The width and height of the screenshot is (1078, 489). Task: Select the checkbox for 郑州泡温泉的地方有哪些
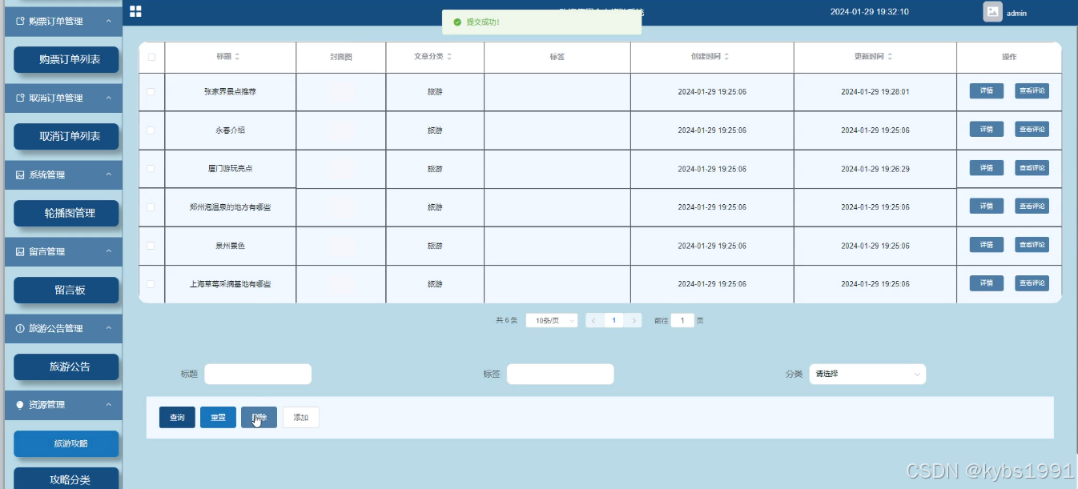point(151,207)
